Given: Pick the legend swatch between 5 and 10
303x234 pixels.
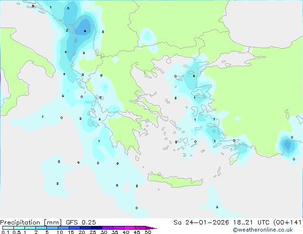Looking at the screenshot, I should point(52,228).
